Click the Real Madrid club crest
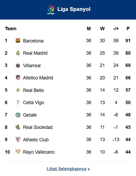The height and width of the screenshot is (176, 136). click(x=18, y=53)
